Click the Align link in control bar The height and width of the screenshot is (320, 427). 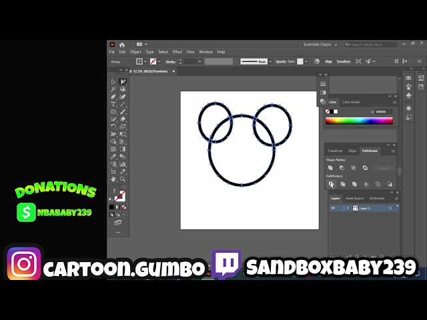[x=328, y=61]
